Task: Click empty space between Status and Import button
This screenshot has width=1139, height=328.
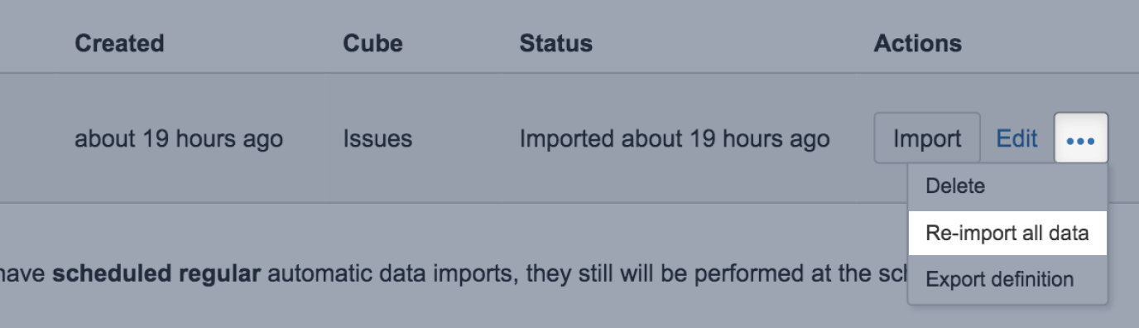Action: [852, 138]
